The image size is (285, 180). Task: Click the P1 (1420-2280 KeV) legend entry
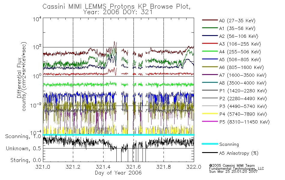click(235, 91)
